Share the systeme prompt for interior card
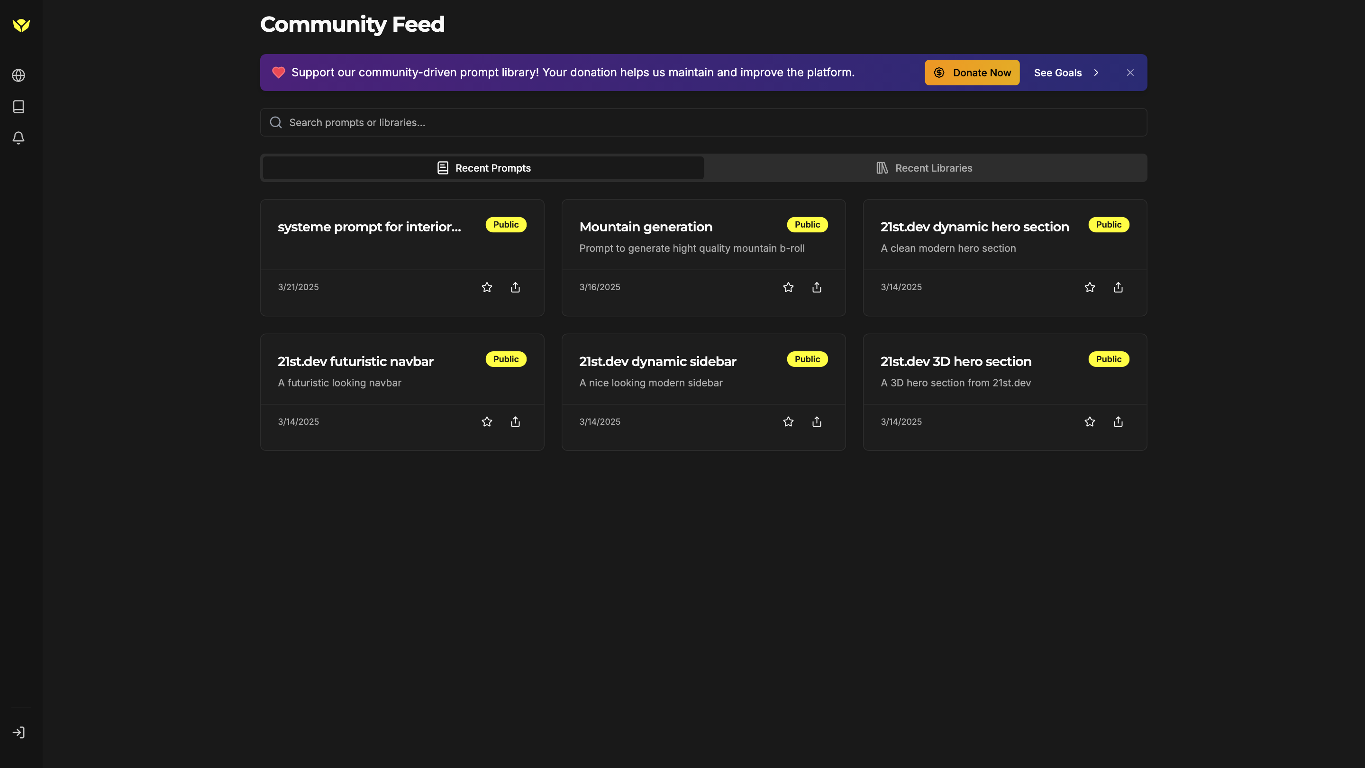The image size is (1365, 768). 515,287
